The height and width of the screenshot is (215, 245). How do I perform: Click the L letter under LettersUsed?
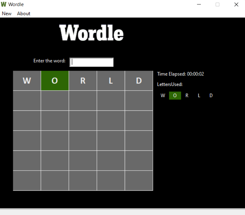coord(199,95)
